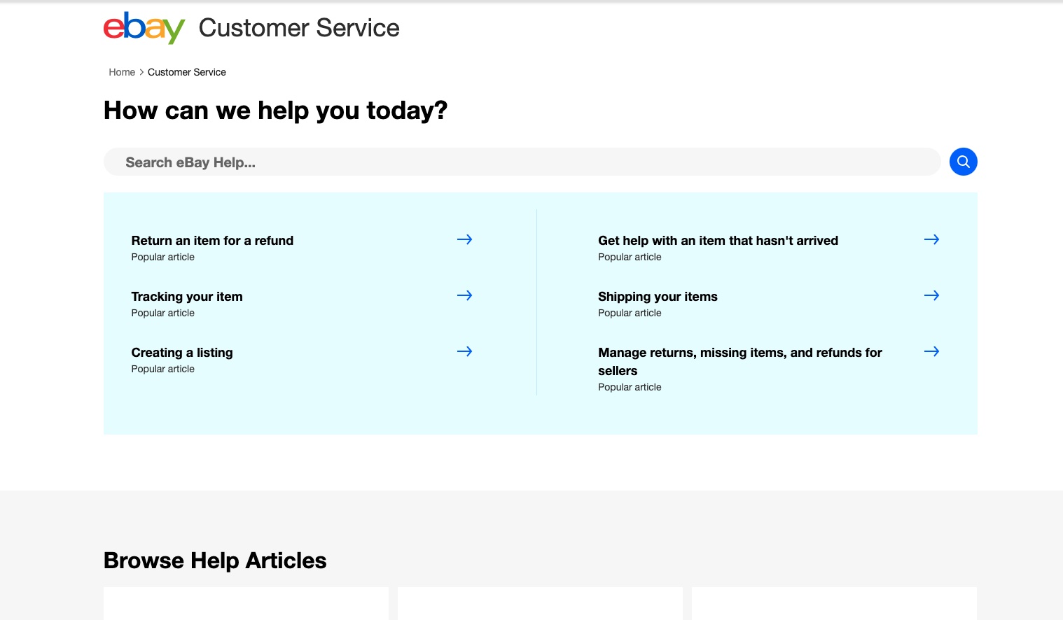
Task: Open the Home breadcrumb link
Action: pos(122,72)
